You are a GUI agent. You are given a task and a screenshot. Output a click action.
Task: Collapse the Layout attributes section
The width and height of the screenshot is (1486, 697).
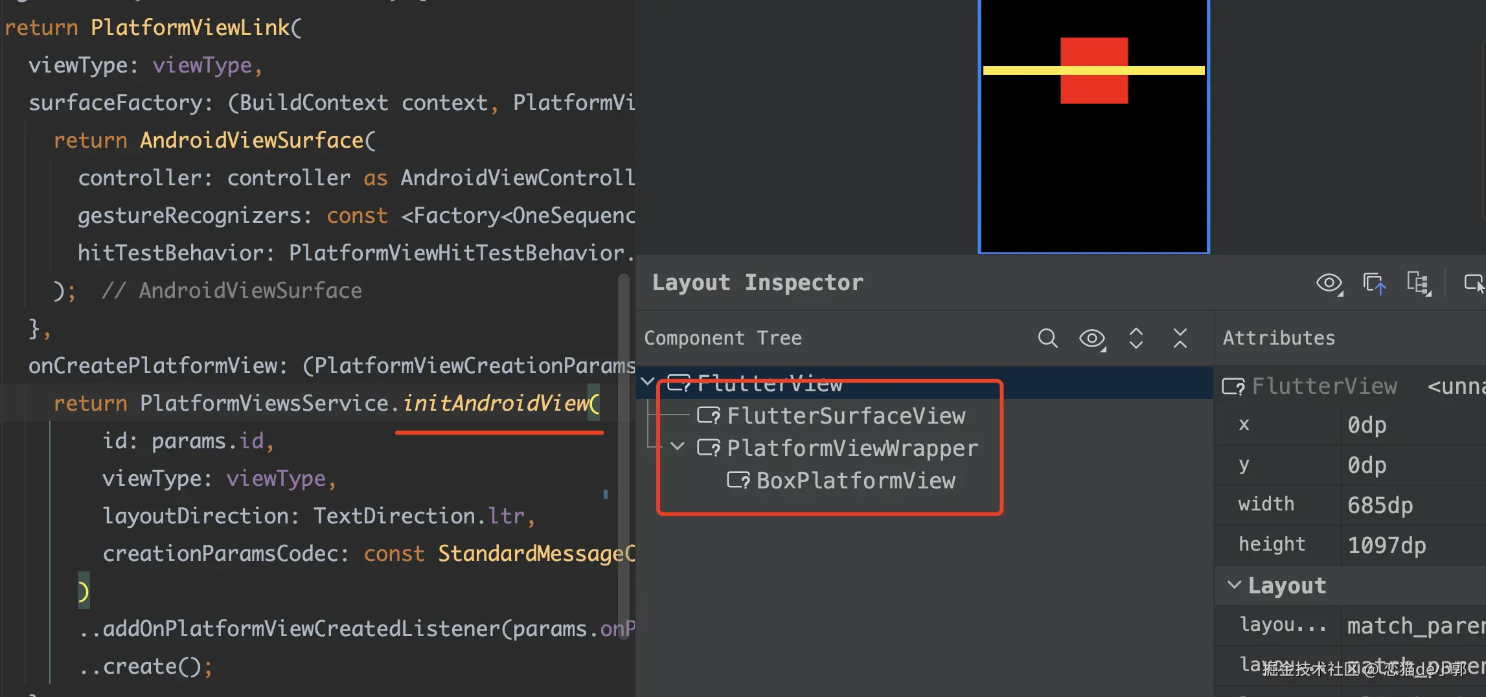[x=1234, y=585]
